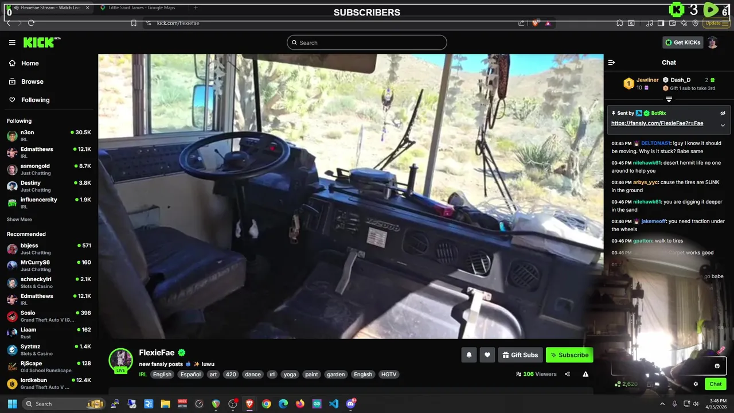Open Syztmz recommended channel
The image size is (734, 413).
(x=49, y=349)
